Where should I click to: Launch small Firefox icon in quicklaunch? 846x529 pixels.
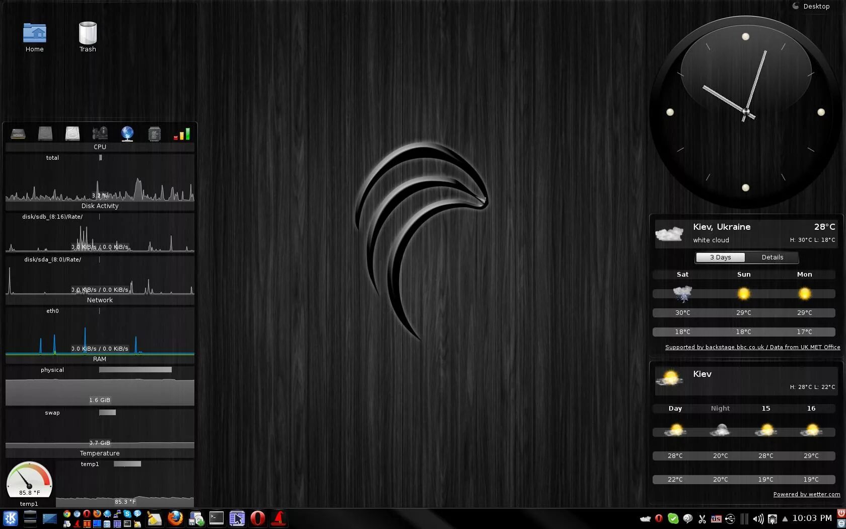point(97,514)
